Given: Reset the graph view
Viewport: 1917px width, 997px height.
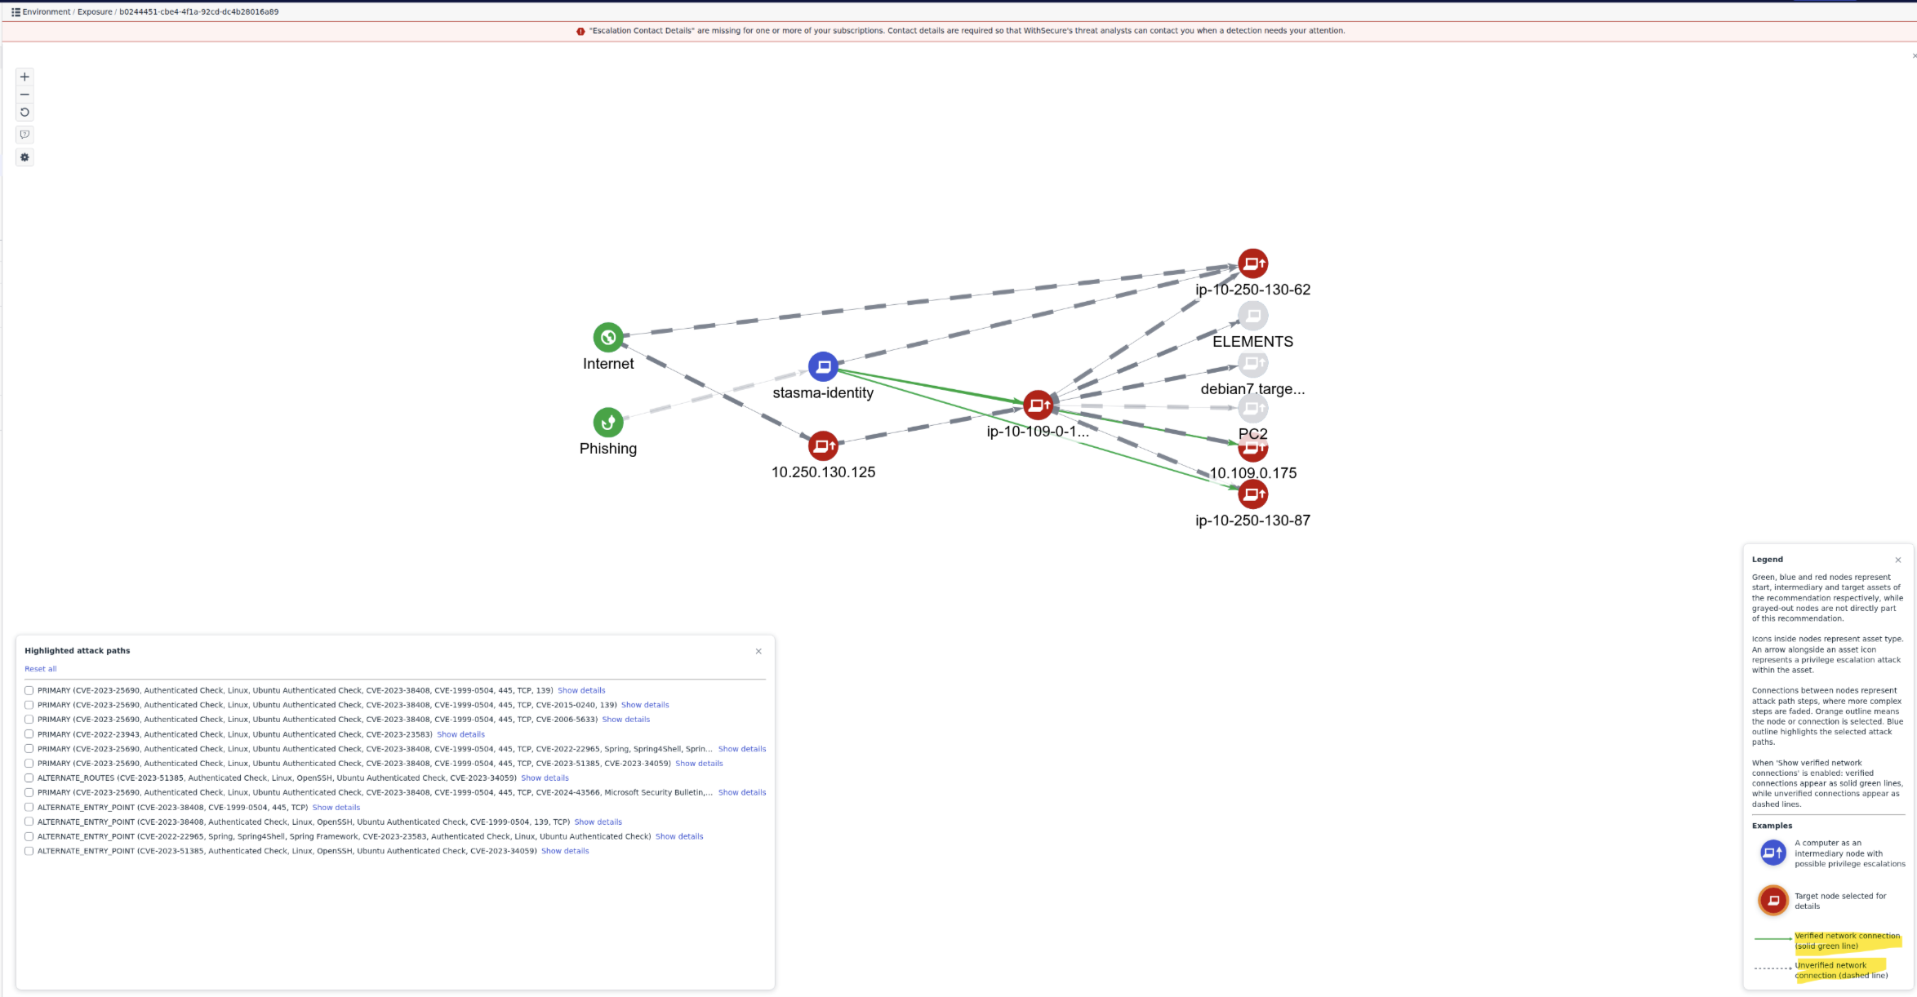Looking at the screenshot, I should [x=24, y=113].
